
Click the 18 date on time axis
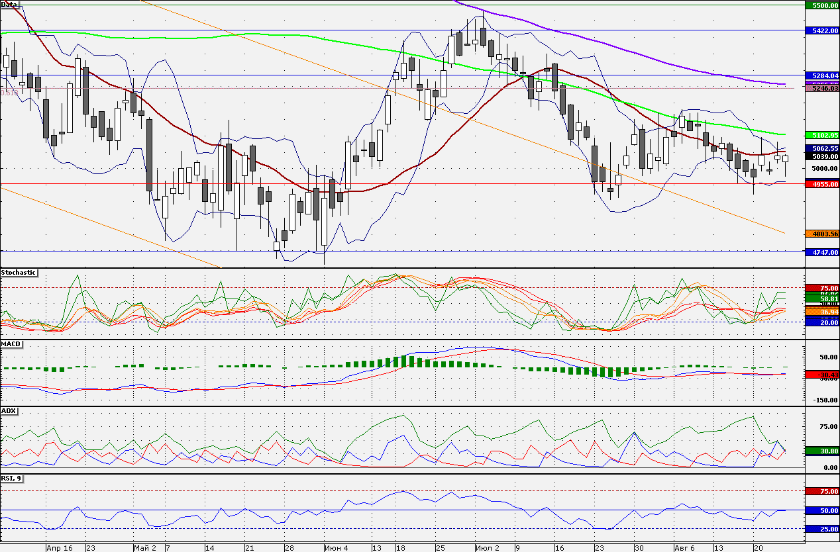point(399,548)
